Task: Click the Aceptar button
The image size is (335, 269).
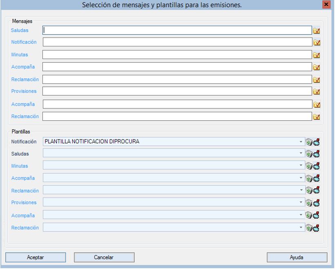Action: tap(35, 257)
